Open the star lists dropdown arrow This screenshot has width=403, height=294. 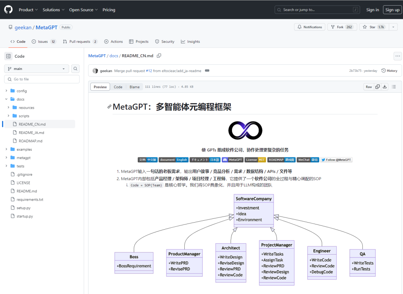pos(393,27)
